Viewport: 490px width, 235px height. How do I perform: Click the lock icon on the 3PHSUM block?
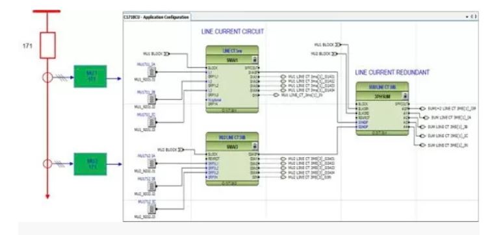coord(405,96)
